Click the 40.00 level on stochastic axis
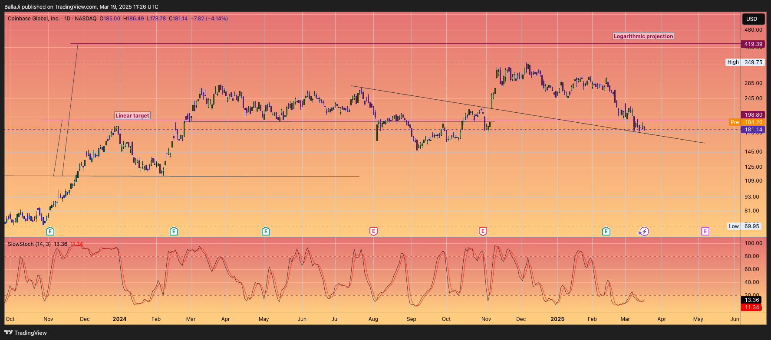 (x=751, y=282)
